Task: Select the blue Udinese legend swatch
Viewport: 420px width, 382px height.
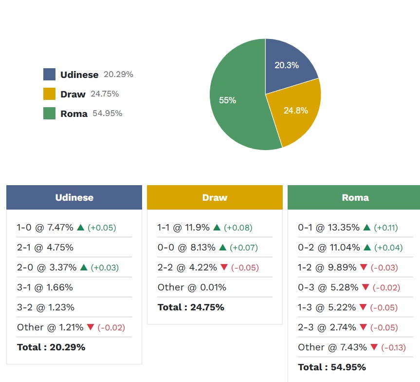Action: pos(49,75)
